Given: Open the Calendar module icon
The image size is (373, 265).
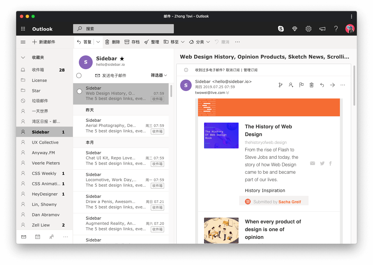Looking at the screenshot, I should click(37, 237).
